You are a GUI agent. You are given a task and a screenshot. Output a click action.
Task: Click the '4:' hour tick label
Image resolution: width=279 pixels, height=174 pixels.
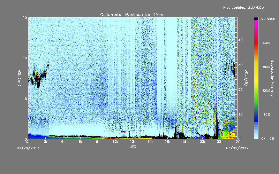click(x=63, y=142)
